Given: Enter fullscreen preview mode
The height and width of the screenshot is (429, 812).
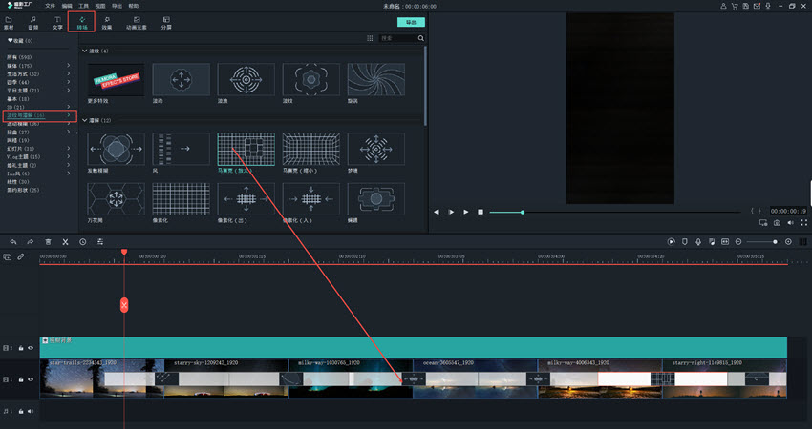Looking at the screenshot, I should [x=762, y=222].
